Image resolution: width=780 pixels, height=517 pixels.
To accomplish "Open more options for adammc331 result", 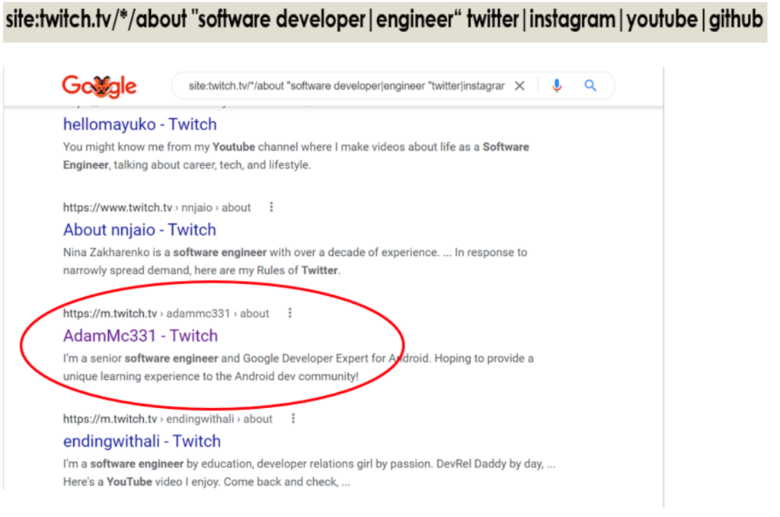I will coord(290,313).
